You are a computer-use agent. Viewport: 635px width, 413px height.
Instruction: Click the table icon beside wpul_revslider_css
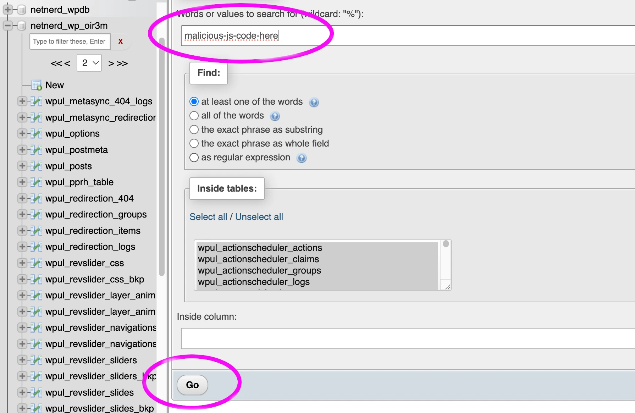[37, 263]
